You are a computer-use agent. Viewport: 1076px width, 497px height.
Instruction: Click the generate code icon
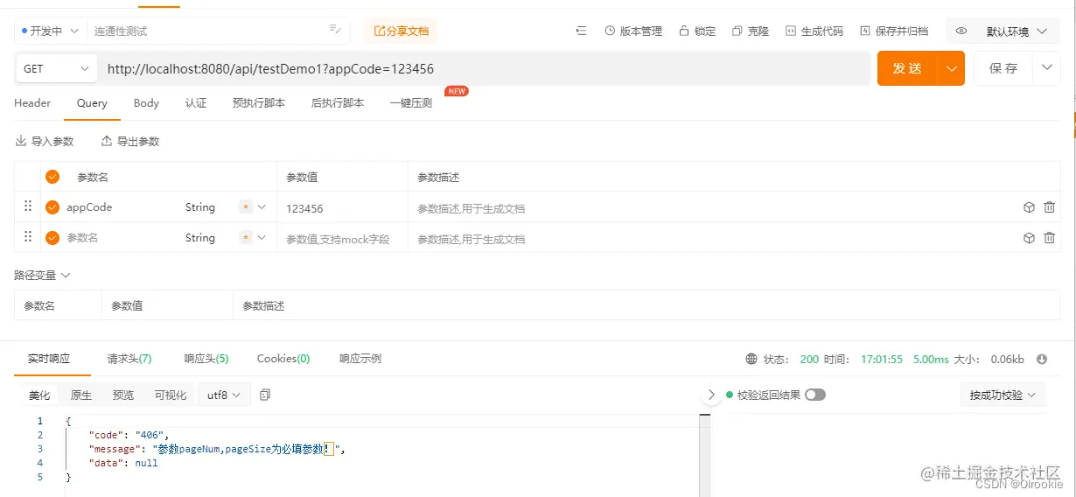(791, 31)
